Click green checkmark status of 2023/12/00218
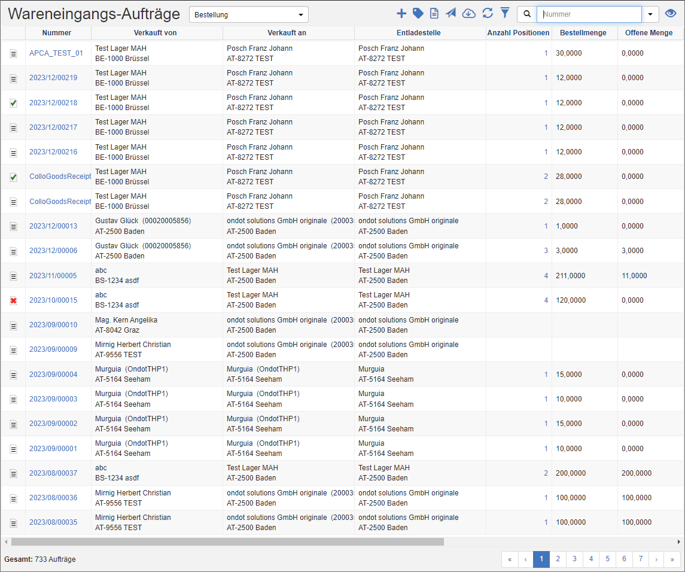685x572 pixels. [x=13, y=103]
